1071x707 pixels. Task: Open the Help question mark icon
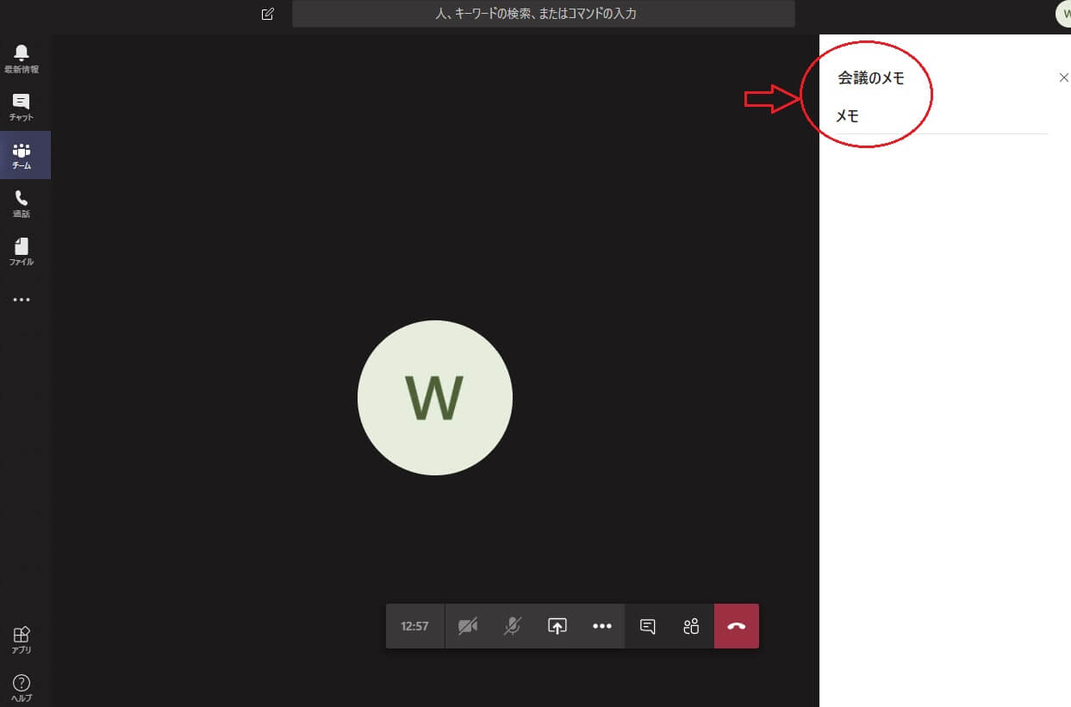tap(22, 687)
